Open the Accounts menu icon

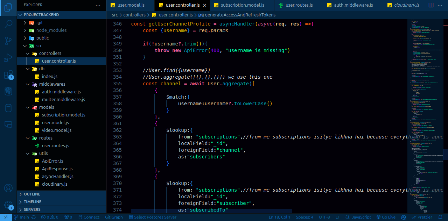8,188
